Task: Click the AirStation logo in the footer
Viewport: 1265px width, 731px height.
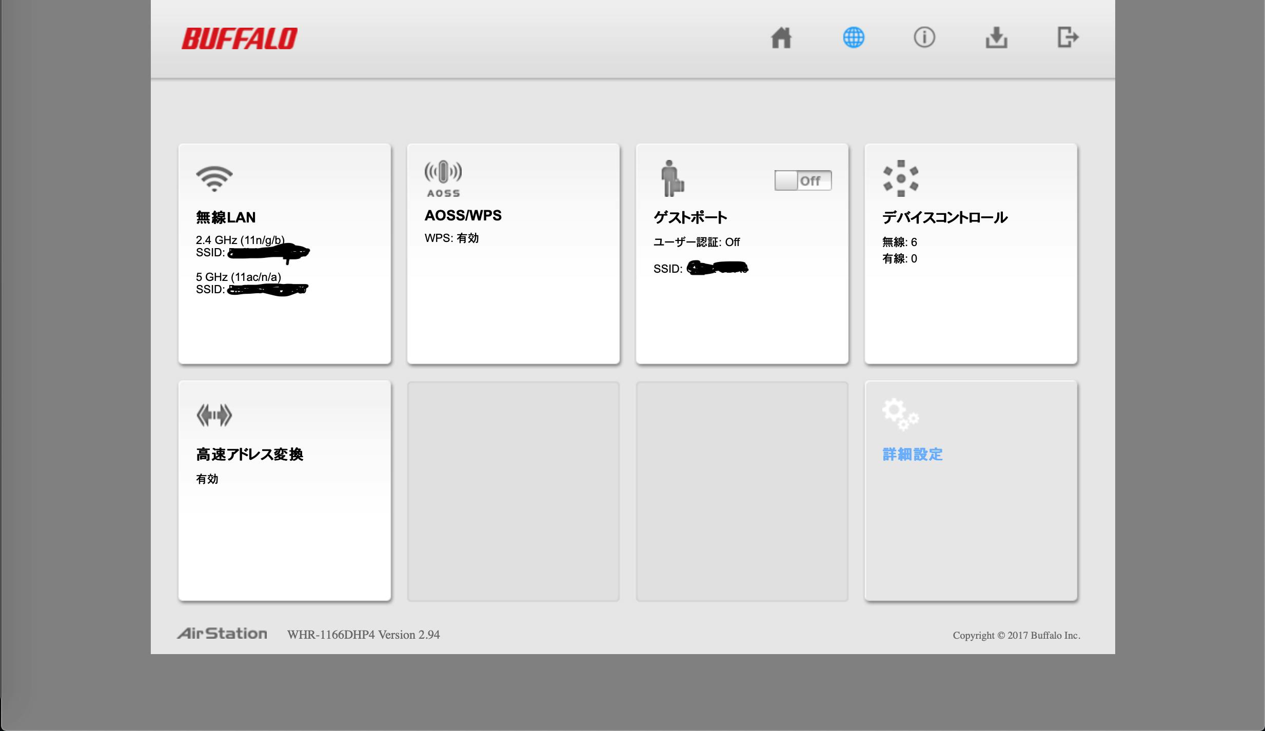Action: (223, 634)
